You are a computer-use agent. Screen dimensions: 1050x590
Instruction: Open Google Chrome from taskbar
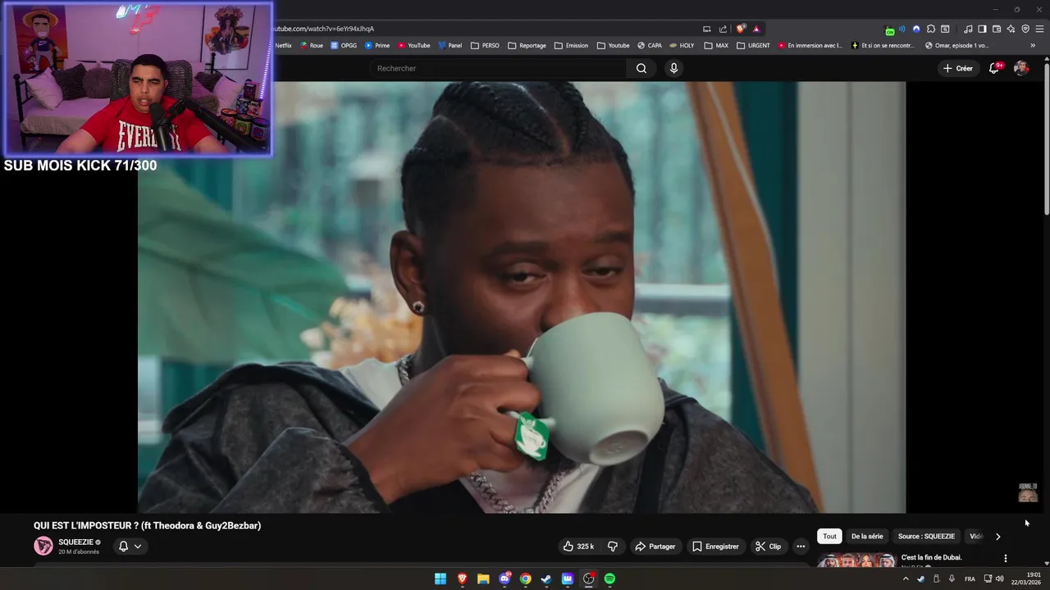pos(525,579)
